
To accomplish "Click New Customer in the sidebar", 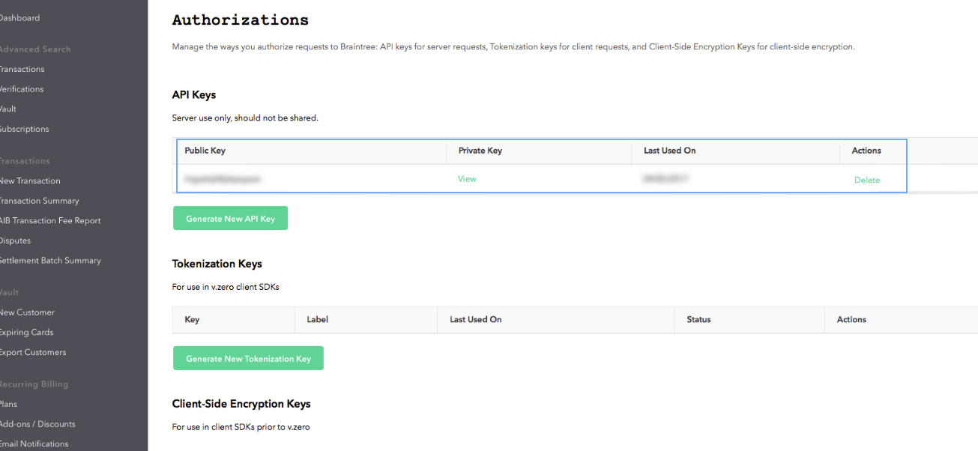I will (x=28, y=312).
